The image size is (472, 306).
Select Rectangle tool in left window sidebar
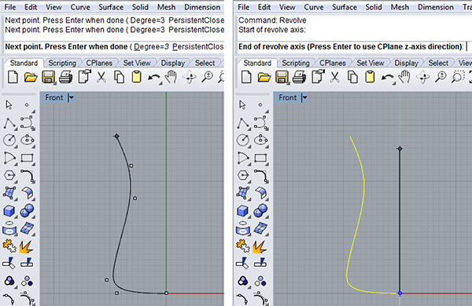[27, 158]
